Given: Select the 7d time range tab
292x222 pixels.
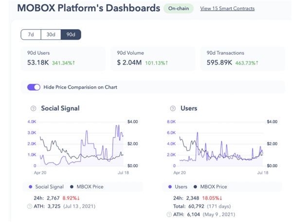Looking at the screenshot, I should 31,35.
